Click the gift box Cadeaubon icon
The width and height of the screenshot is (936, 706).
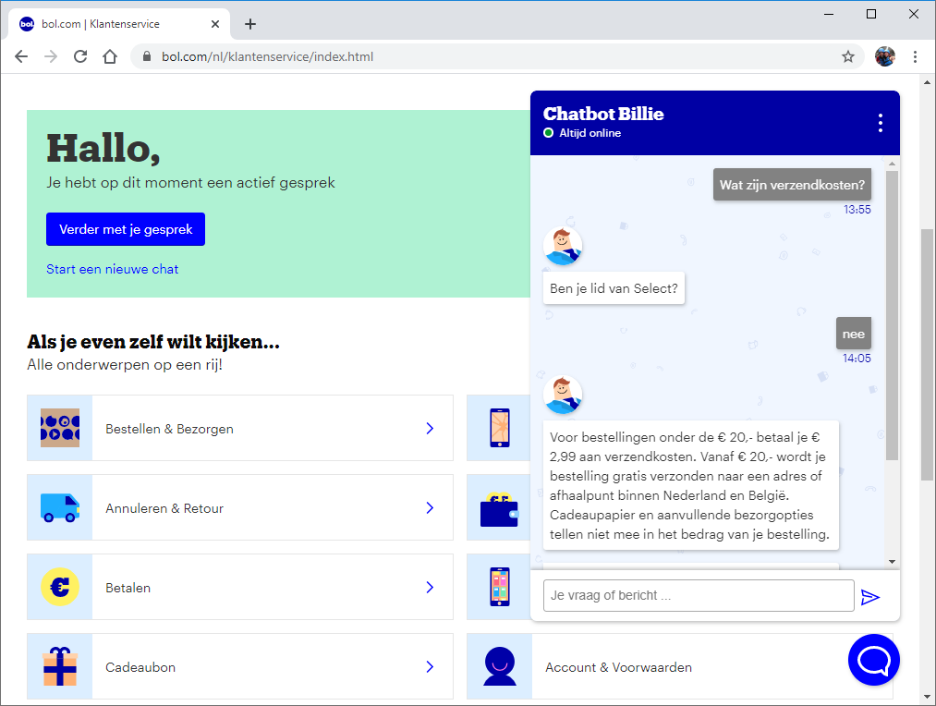(60, 666)
